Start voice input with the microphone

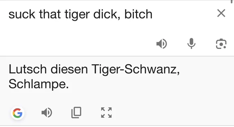click(x=191, y=43)
